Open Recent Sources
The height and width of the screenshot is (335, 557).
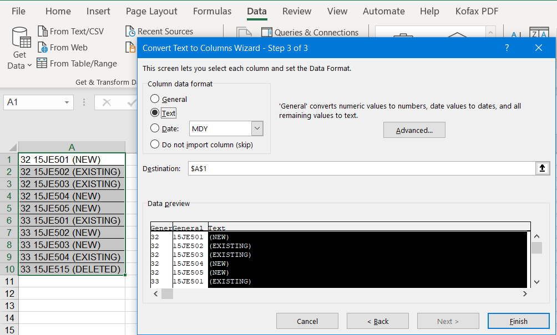point(159,31)
